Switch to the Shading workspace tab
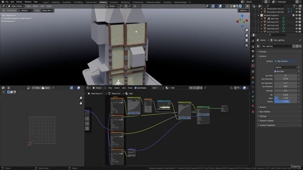 [x=103, y=2]
